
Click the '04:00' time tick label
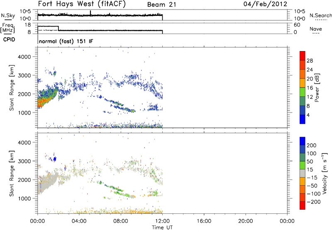[x=79, y=221]
